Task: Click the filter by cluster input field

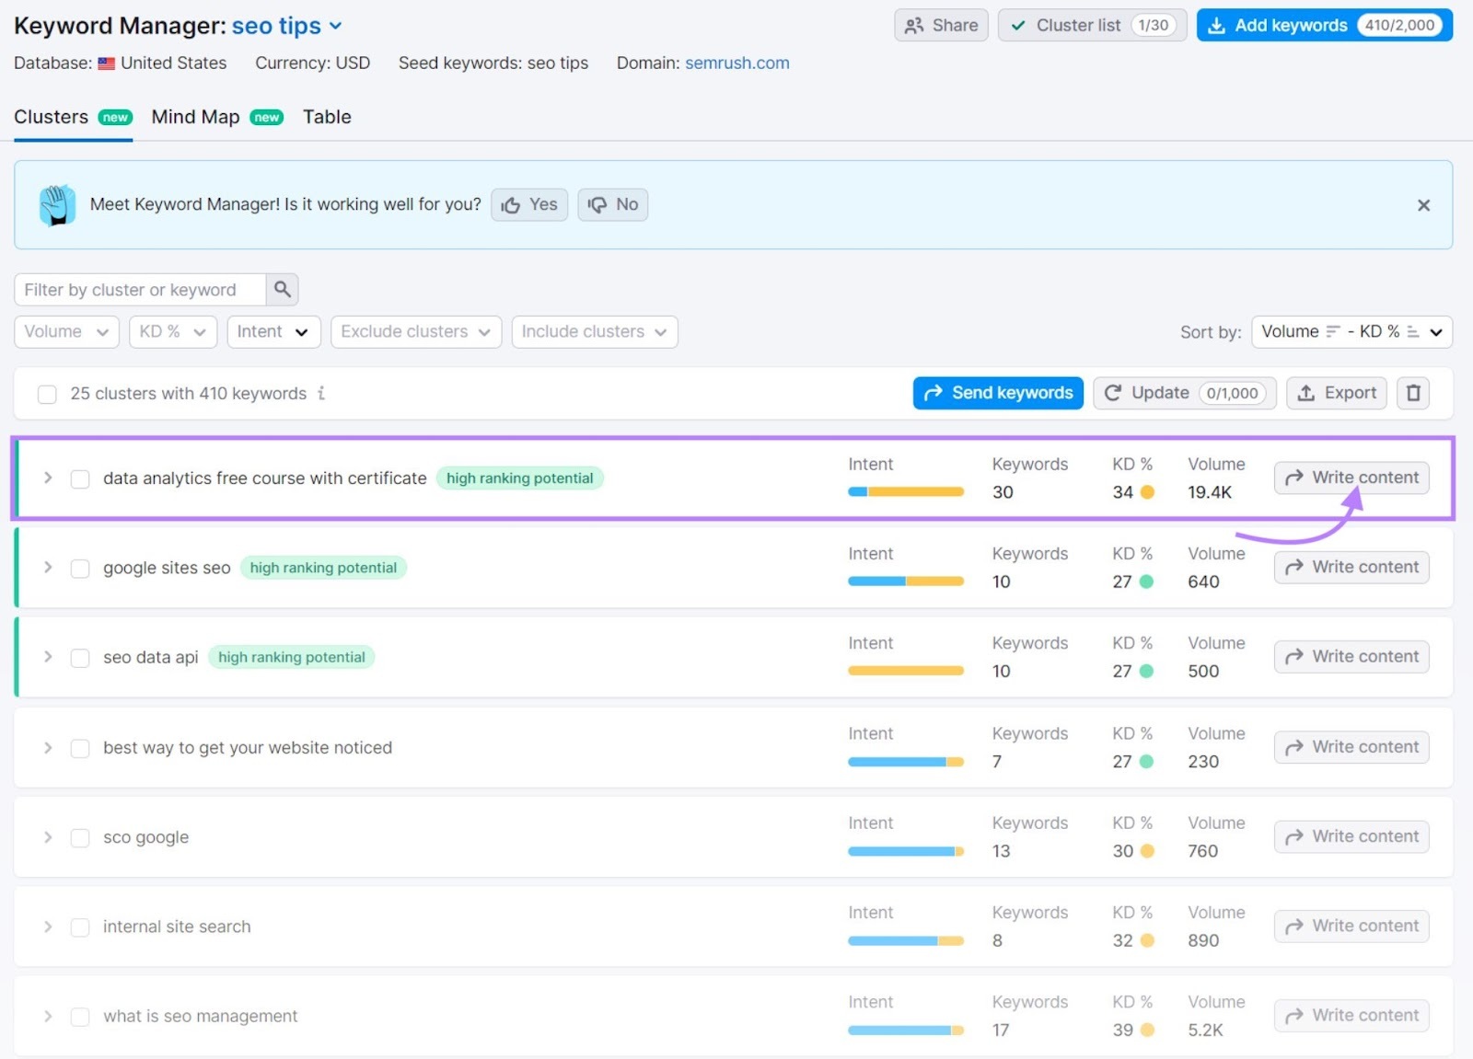Action: 138,289
